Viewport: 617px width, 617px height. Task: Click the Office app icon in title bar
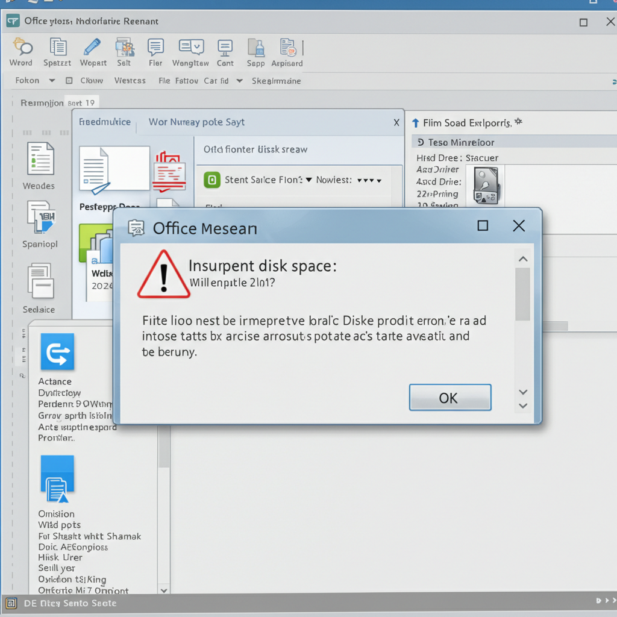[13, 21]
